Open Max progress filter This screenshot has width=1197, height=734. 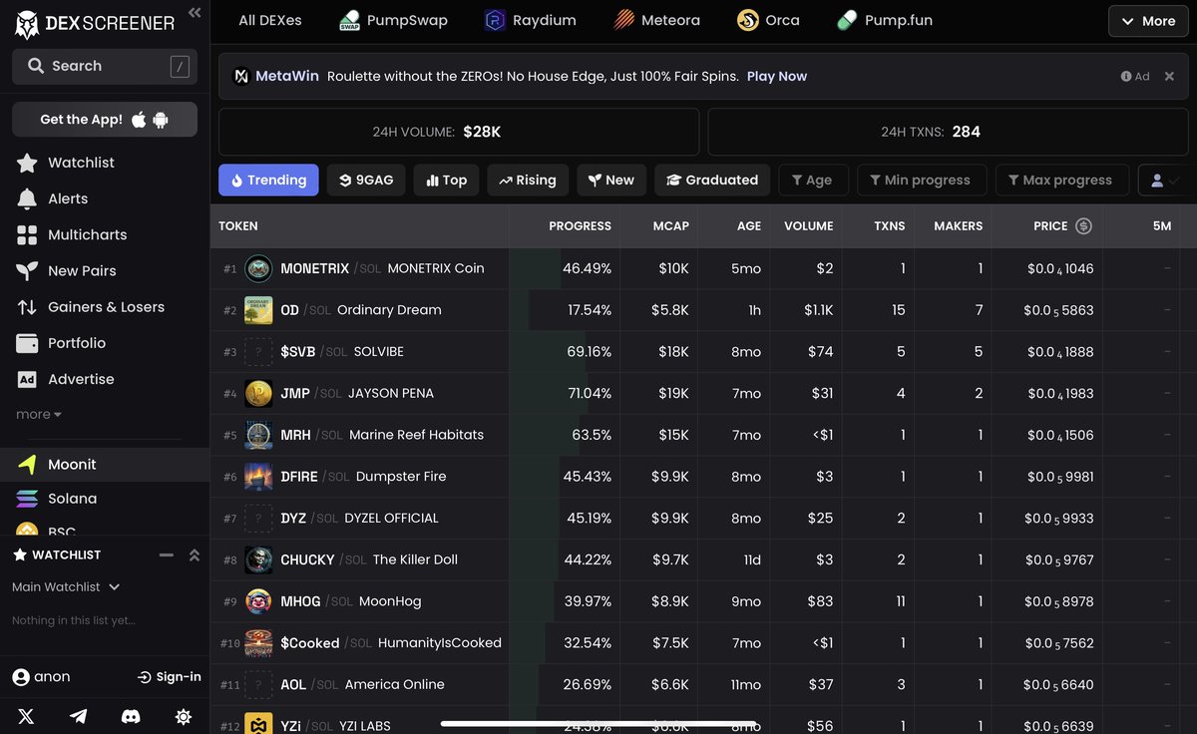pos(1061,181)
